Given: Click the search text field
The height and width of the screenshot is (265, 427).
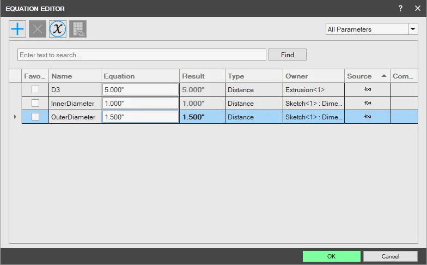Looking at the screenshot, I should 142,55.
